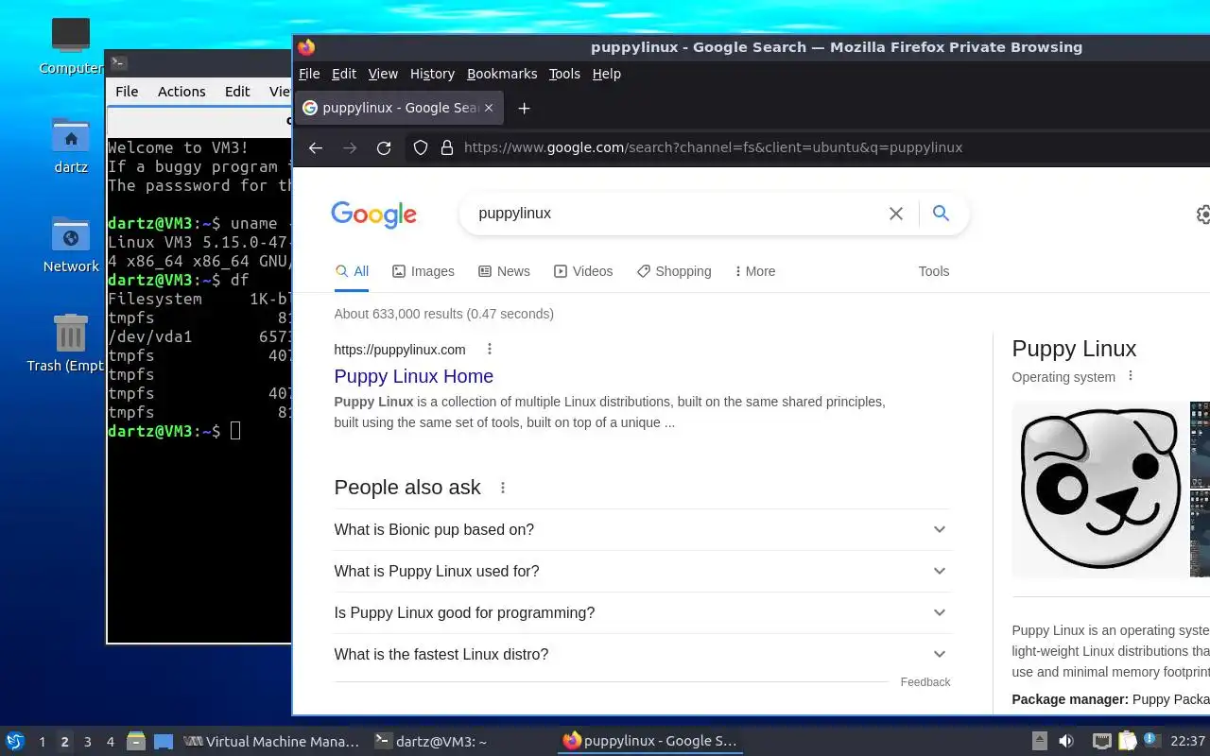Go back using Firefox back arrow

(x=316, y=147)
